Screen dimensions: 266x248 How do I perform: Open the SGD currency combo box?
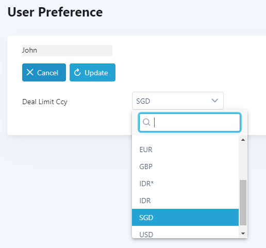[178, 101]
